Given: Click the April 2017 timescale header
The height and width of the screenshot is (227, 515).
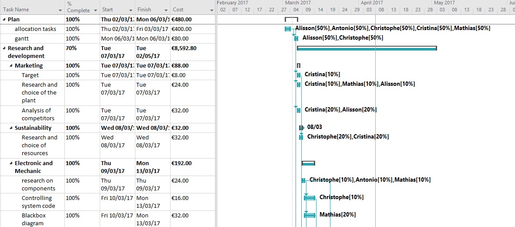Looking at the screenshot, I should [x=372, y=3].
